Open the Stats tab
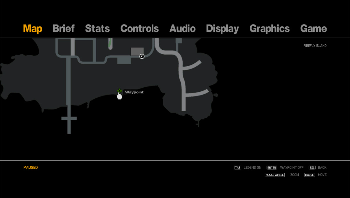Image resolution: width=350 pixels, height=198 pixels. tap(97, 29)
